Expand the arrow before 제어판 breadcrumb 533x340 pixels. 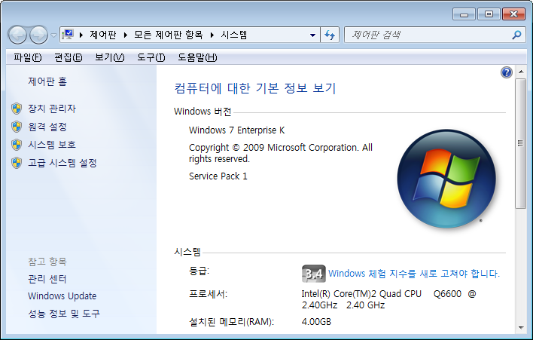tap(81, 35)
